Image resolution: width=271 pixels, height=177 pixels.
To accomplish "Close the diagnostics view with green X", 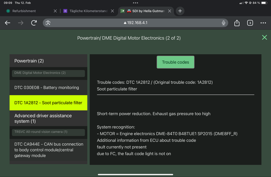I will 265,37.
